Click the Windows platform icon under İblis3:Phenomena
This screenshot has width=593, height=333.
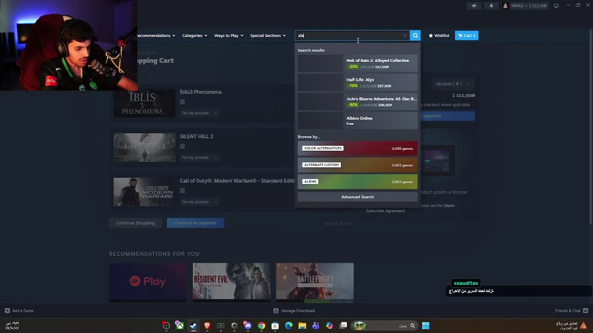pyautogui.click(x=183, y=102)
